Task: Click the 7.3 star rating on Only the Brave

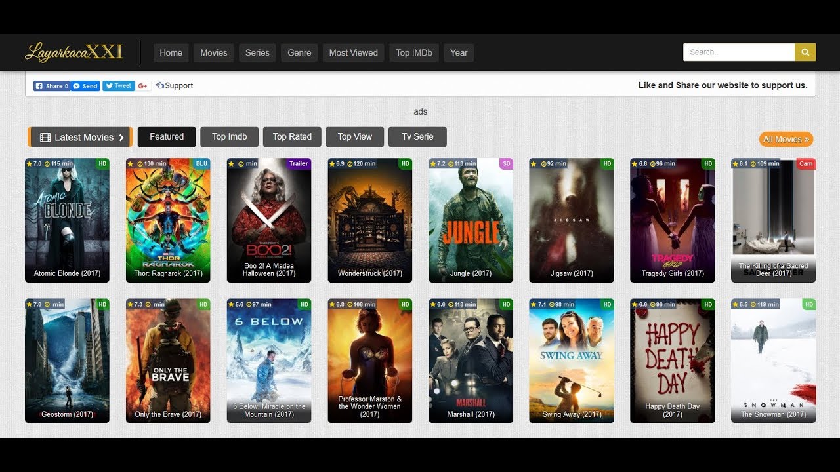Action: click(x=134, y=304)
